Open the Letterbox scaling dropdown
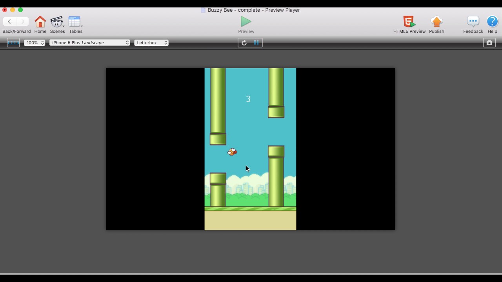The width and height of the screenshot is (502, 282). [151, 43]
